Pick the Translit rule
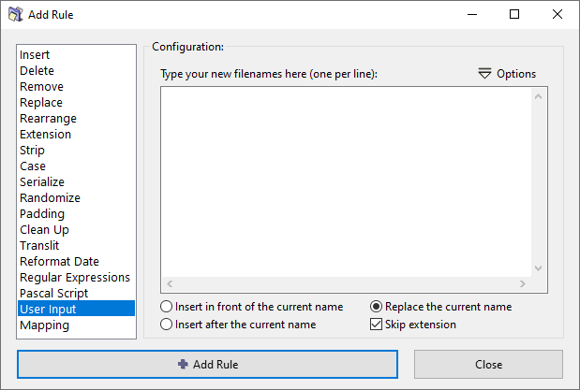Viewport: 580px width, 390px height. (76, 245)
